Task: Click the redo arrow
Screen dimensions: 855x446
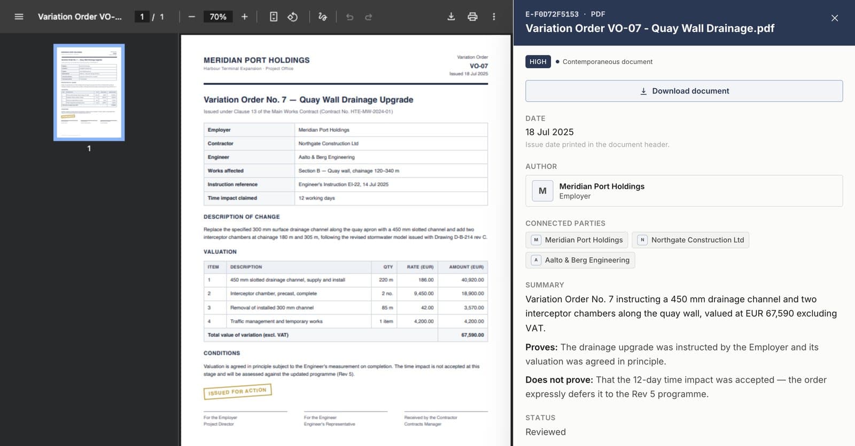Action: tap(369, 17)
